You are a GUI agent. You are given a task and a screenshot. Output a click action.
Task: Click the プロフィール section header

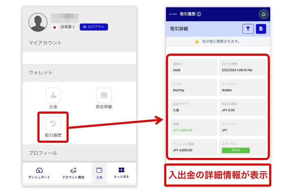[79, 153]
